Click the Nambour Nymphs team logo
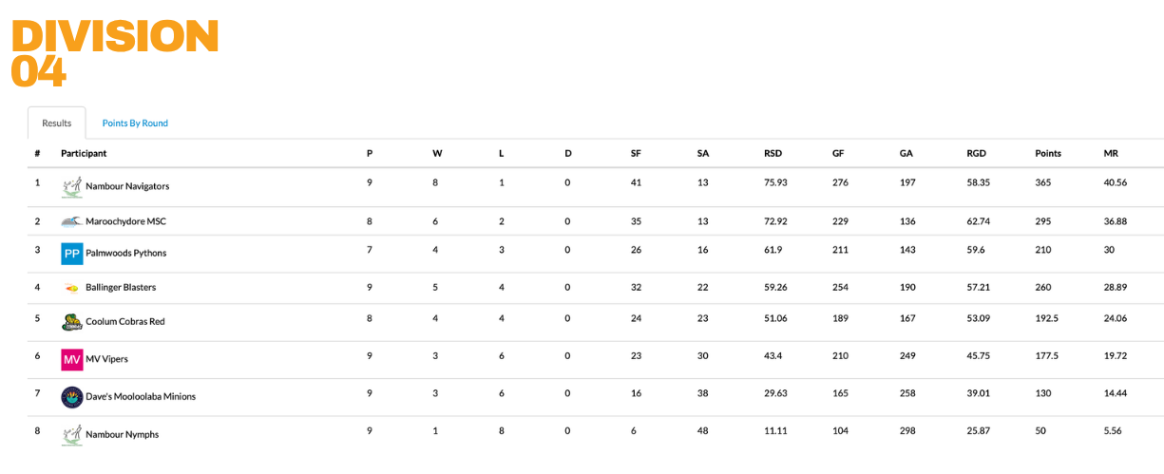The image size is (1164, 474). (x=71, y=434)
